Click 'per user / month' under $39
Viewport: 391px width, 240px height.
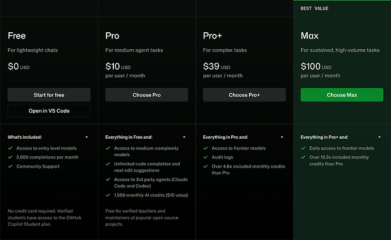[x=223, y=76]
